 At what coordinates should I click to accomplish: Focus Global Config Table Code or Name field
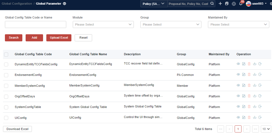coord(35,24)
